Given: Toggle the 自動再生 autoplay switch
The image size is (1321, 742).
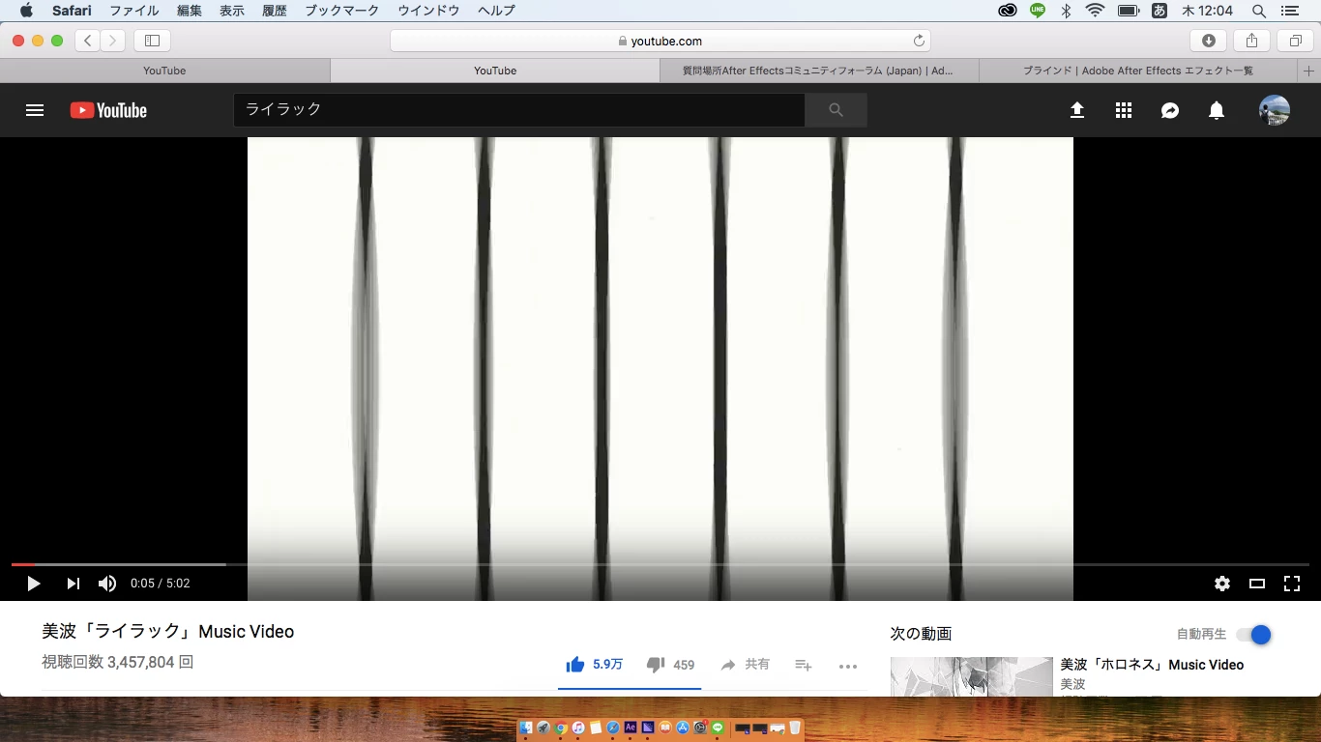Looking at the screenshot, I should click(1254, 635).
